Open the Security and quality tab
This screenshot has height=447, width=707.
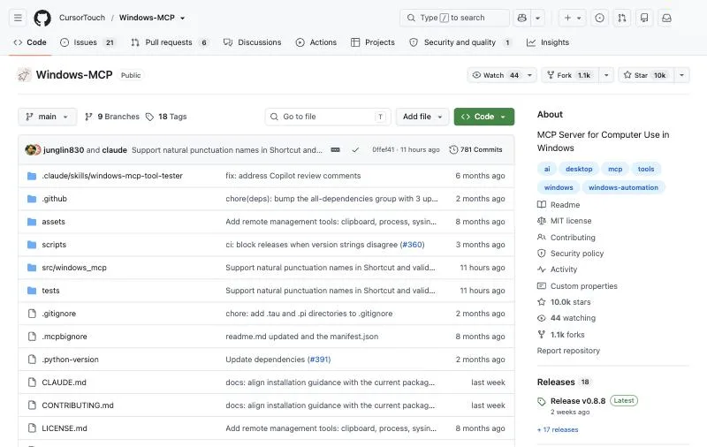tap(460, 42)
